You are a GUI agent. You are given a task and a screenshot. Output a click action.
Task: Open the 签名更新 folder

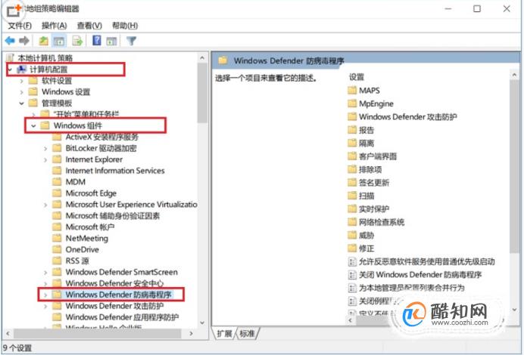click(x=374, y=183)
